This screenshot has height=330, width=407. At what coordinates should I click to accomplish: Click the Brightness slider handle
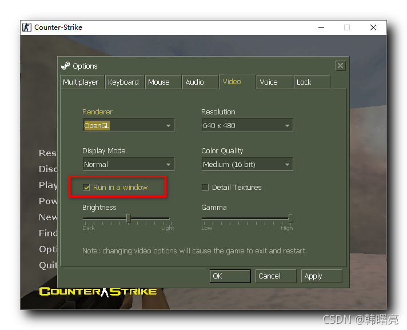pos(128,218)
